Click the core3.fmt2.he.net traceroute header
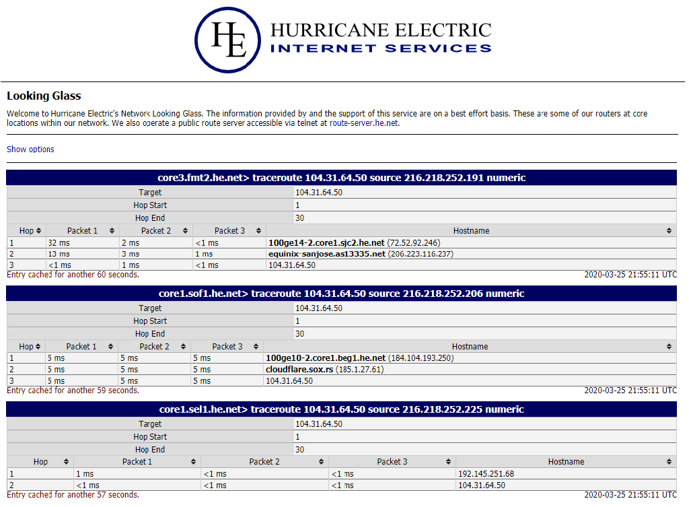 point(341,178)
